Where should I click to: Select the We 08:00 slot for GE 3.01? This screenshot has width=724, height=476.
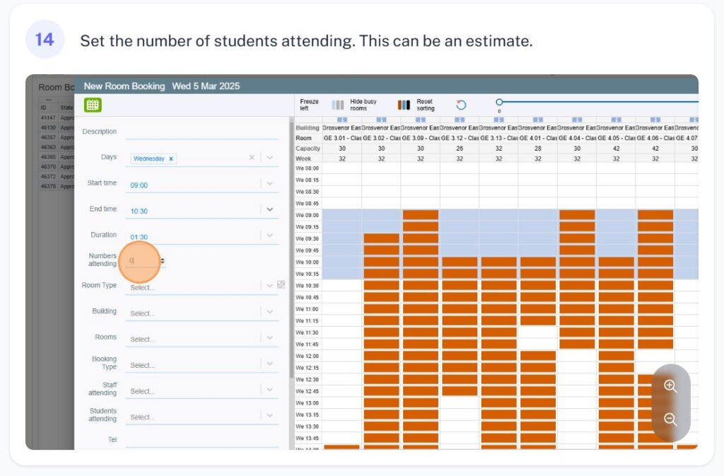[342, 168]
